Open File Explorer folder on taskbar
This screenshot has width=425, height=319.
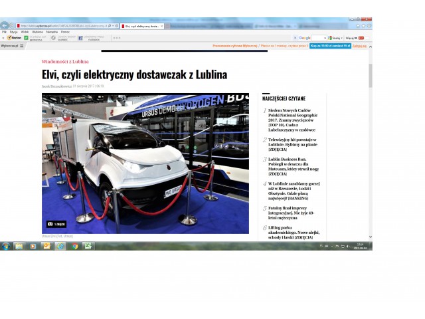tap(19, 246)
